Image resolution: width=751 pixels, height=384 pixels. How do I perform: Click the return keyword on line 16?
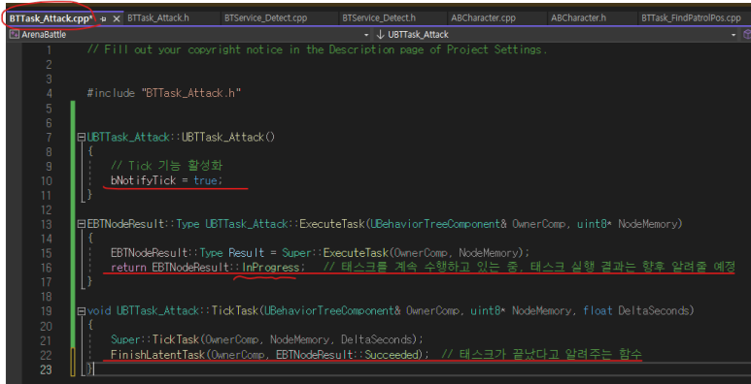[128, 268]
